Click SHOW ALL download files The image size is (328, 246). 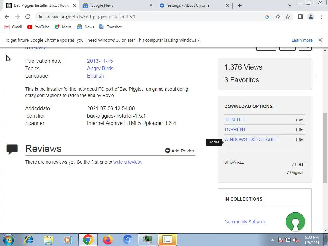coord(234,162)
